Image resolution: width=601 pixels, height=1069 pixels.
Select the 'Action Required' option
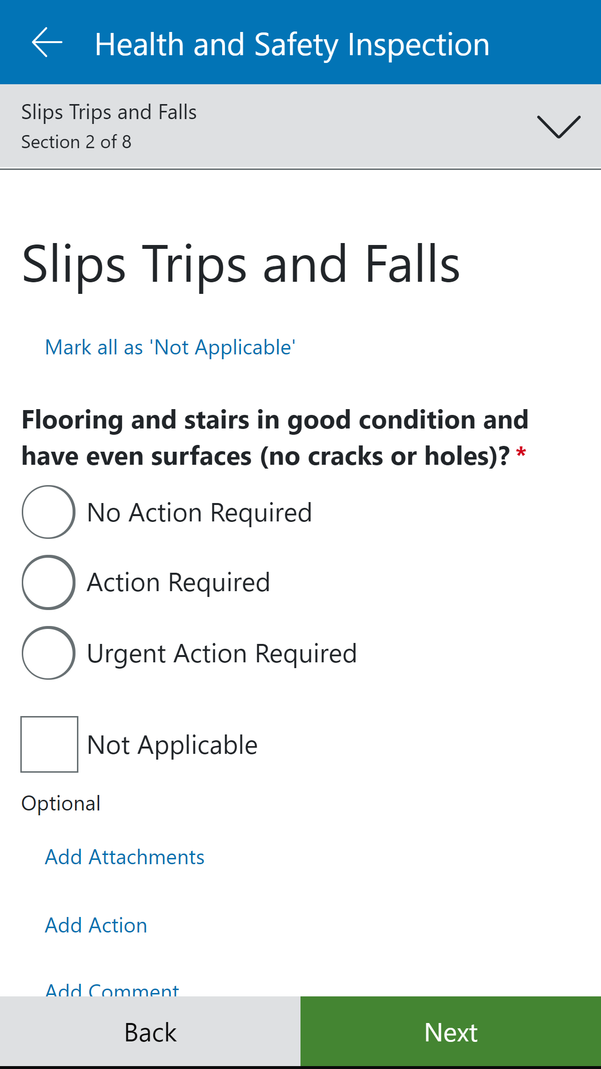point(48,582)
